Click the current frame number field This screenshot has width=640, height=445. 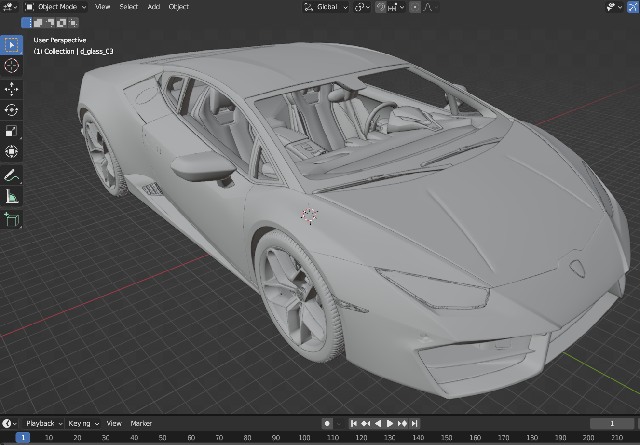point(612,423)
